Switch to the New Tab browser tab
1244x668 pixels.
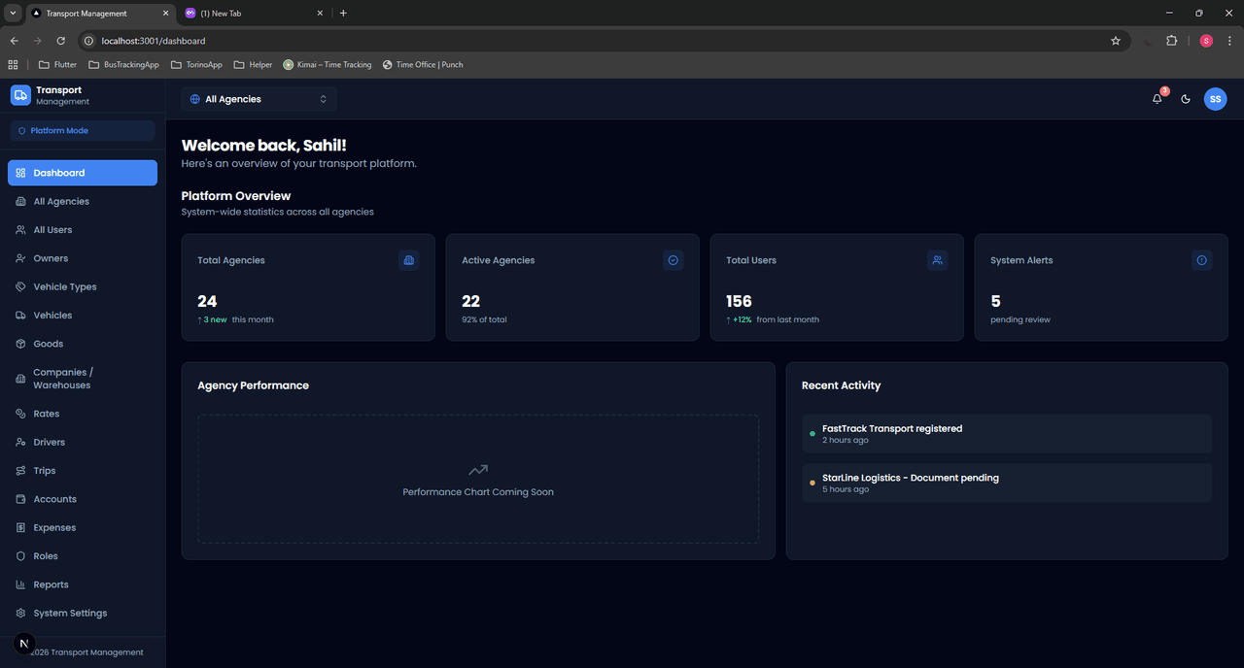[x=253, y=14]
